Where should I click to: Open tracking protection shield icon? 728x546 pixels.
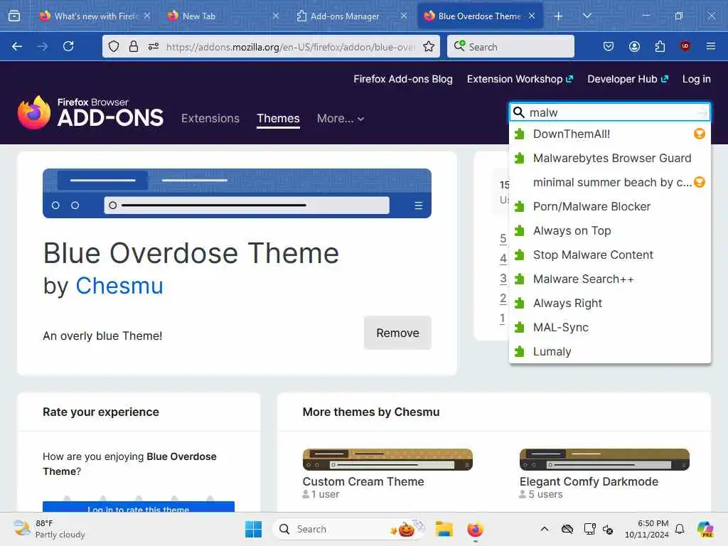pos(114,46)
